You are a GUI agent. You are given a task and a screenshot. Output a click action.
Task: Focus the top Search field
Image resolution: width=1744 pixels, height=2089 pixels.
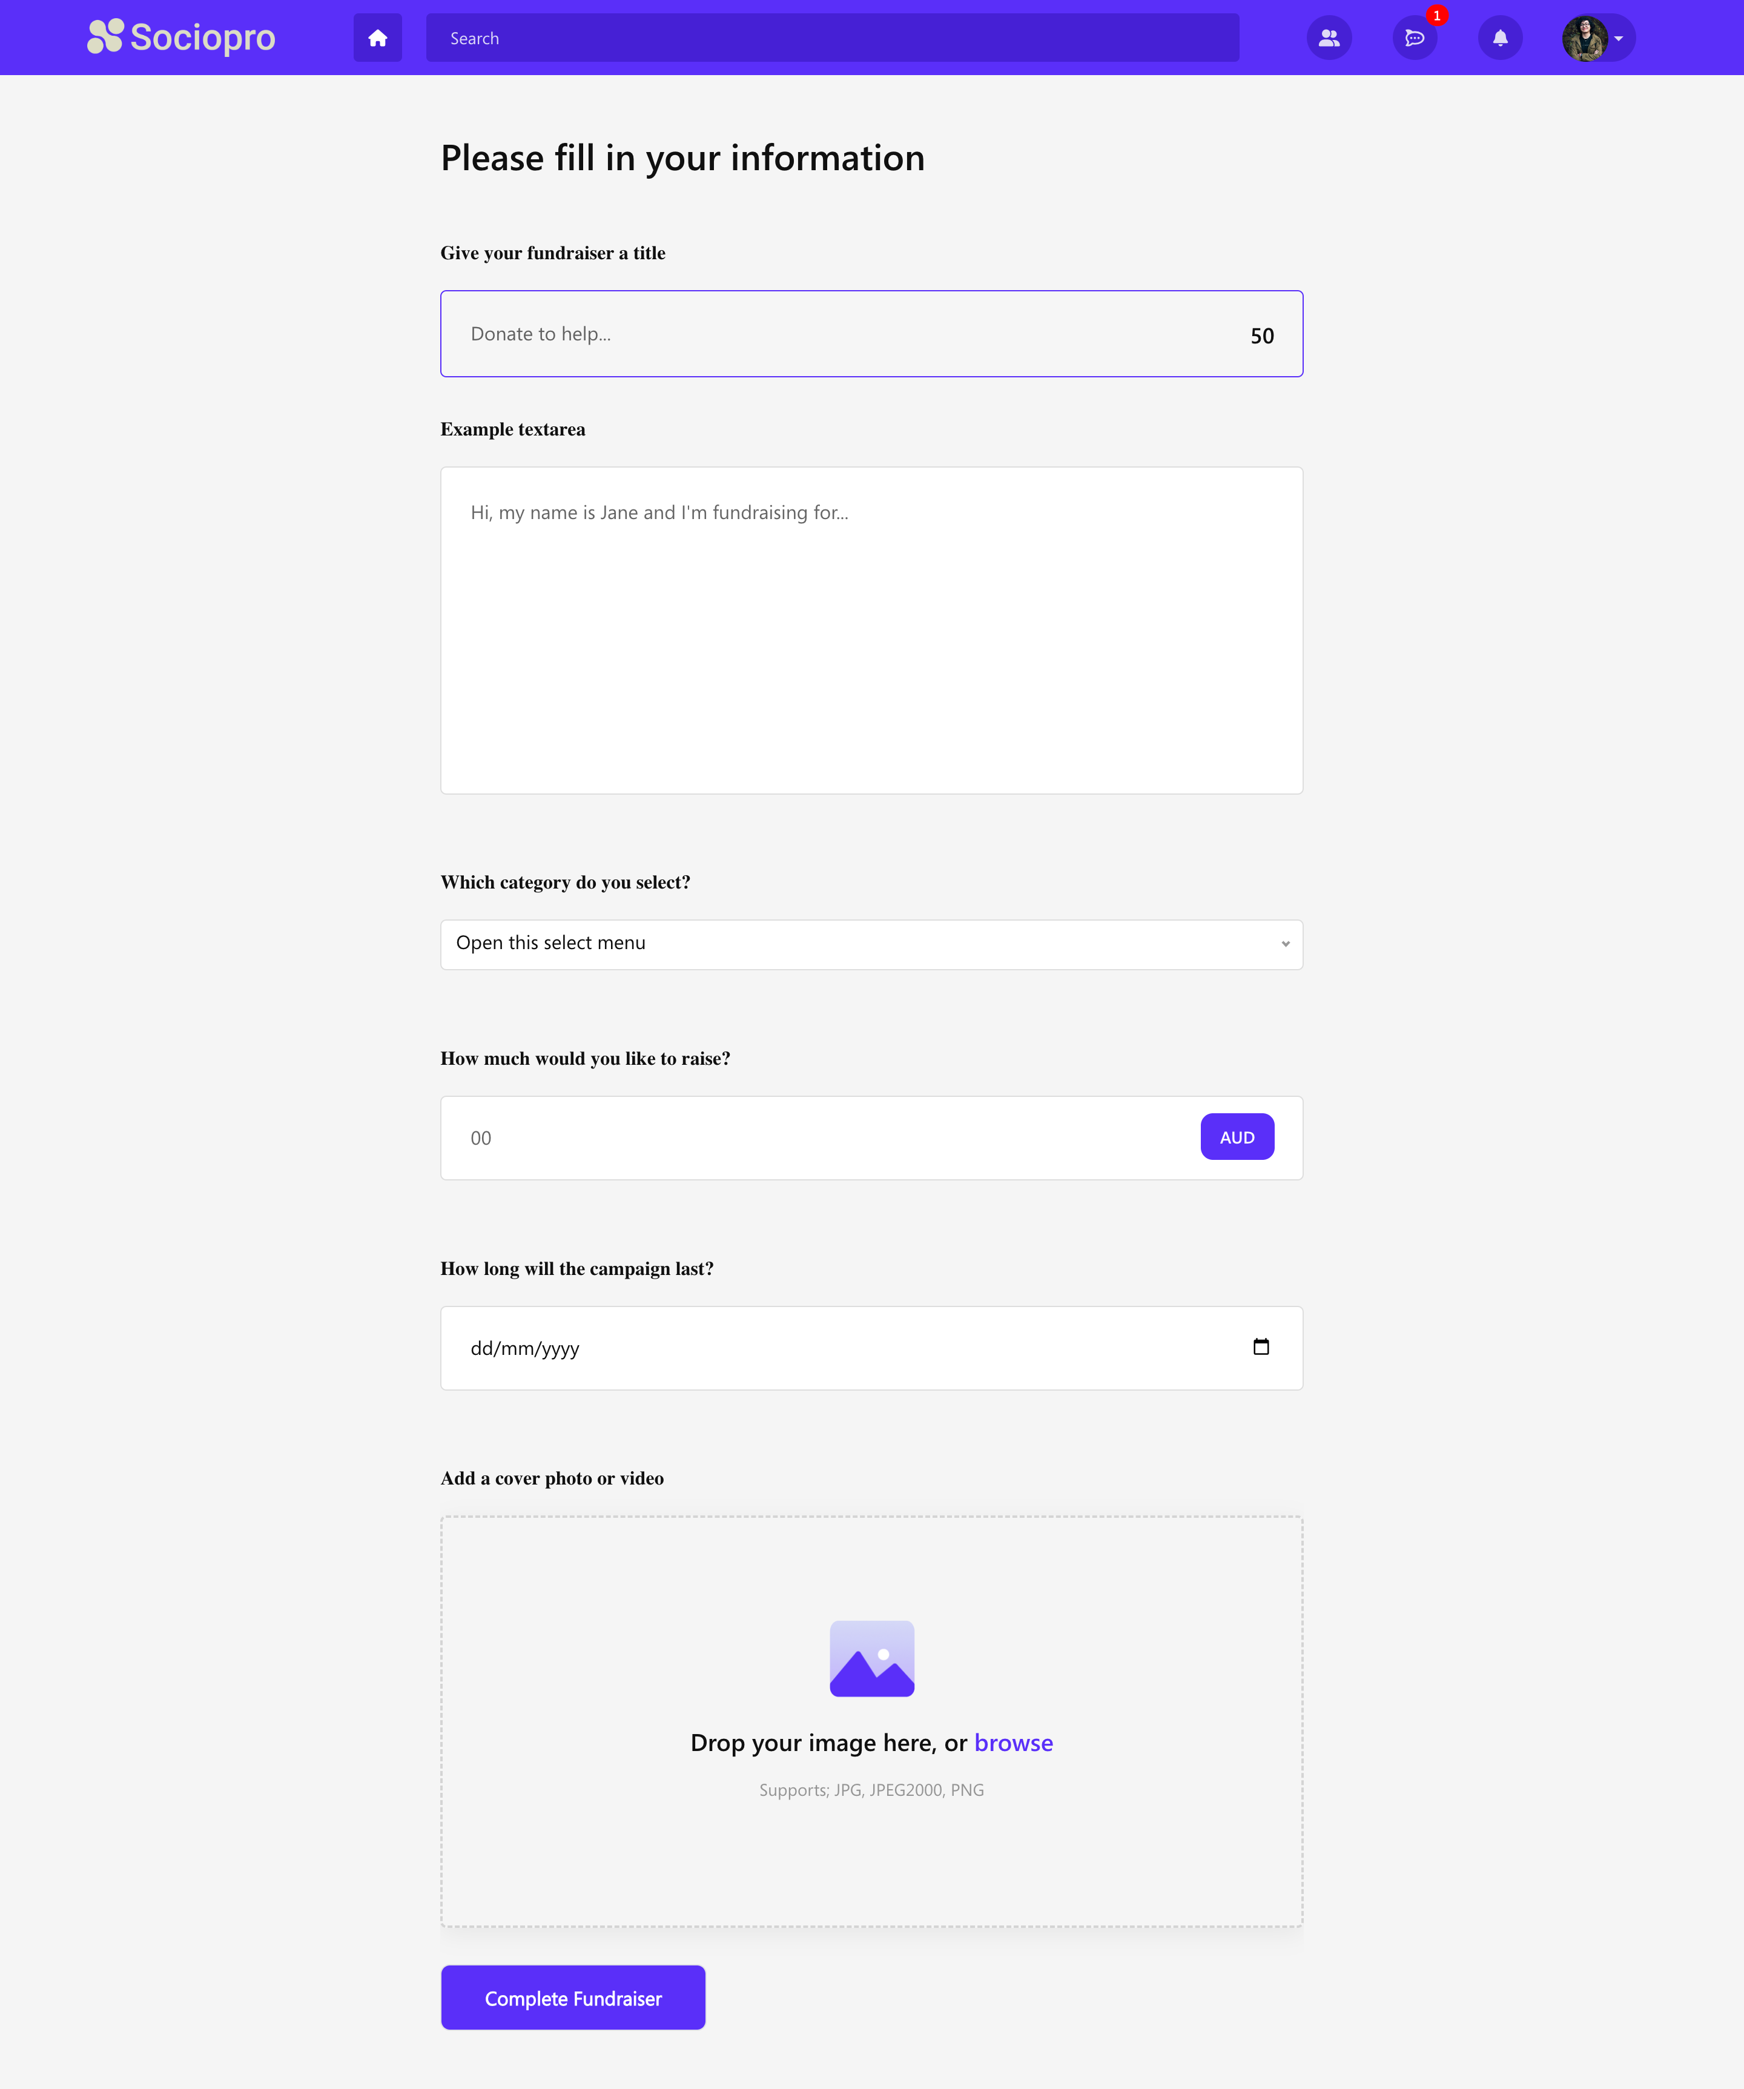tap(832, 38)
